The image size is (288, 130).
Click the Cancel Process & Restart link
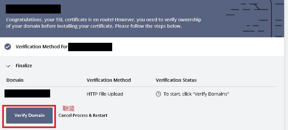click(x=83, y=115)
